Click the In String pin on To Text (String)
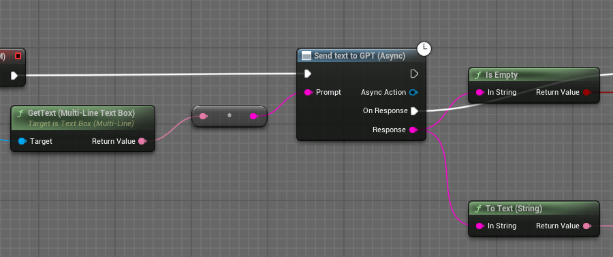Screen dimensions: 613x257 (480, 226)
